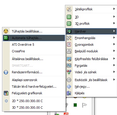
Task: Expand the Játékprofilok submenu arrow
Action: [114, 9]
